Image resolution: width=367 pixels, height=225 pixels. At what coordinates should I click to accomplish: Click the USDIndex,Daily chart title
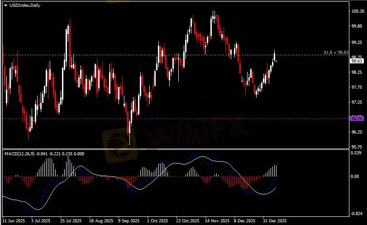tap(25, 5)
